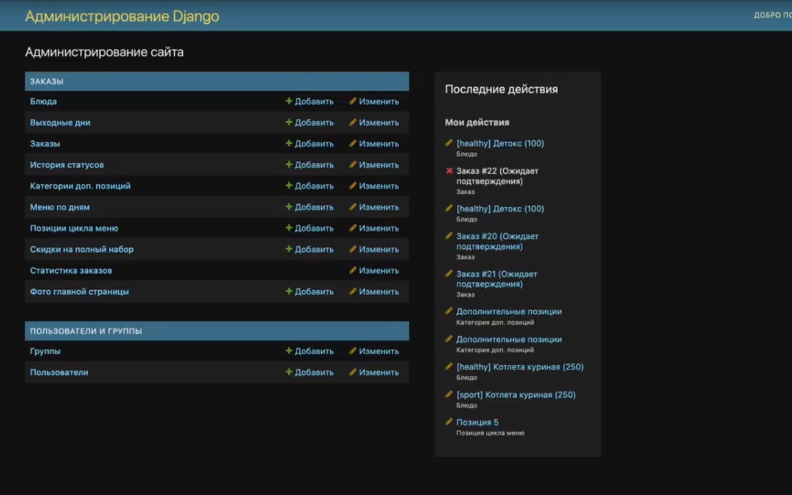792x495 pixels.
Task: Click the plus icon next to Блюда Добавить
Action: [289, 101]
